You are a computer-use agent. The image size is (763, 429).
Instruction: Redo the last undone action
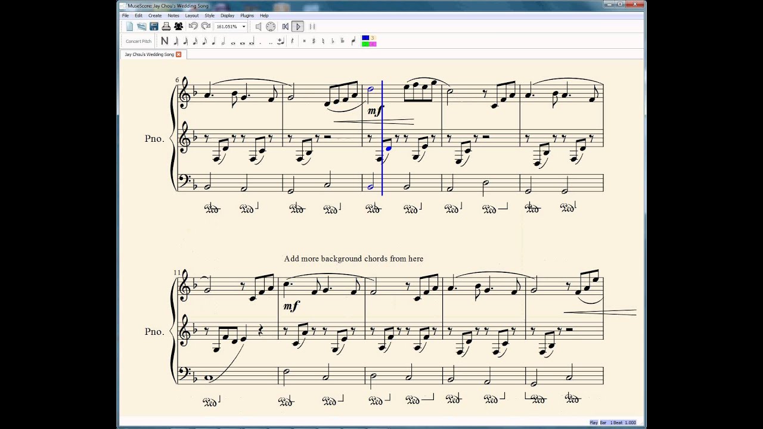pos(206,26)
